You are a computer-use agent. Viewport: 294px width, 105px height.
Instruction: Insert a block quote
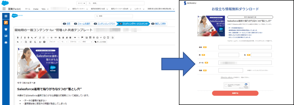(x=55, y=37)
